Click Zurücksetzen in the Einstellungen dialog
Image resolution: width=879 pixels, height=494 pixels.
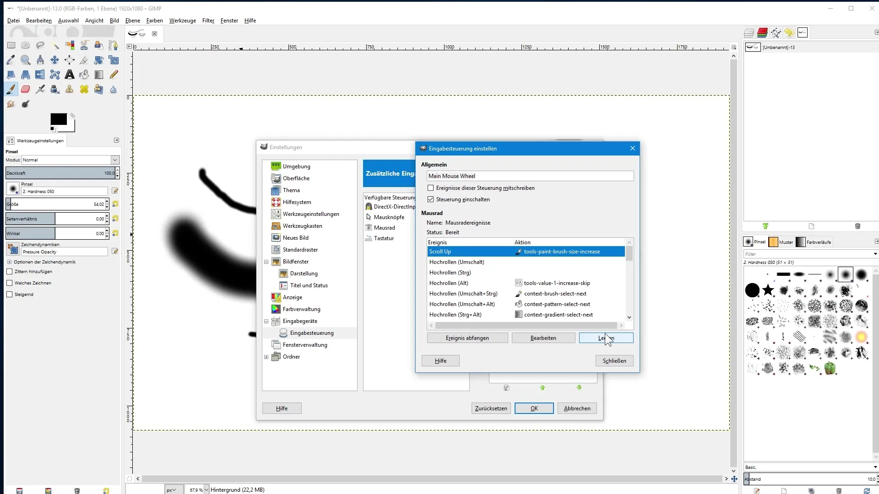pos(491,408)
